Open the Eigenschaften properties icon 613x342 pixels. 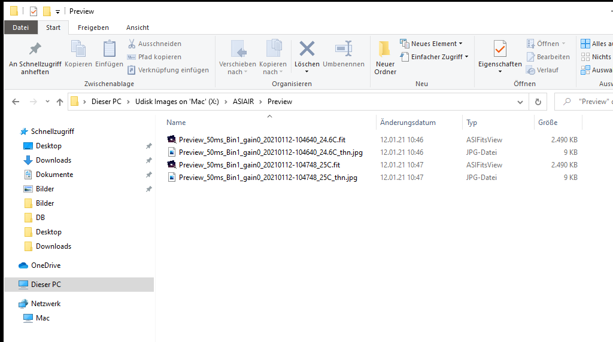coord(500,49)
